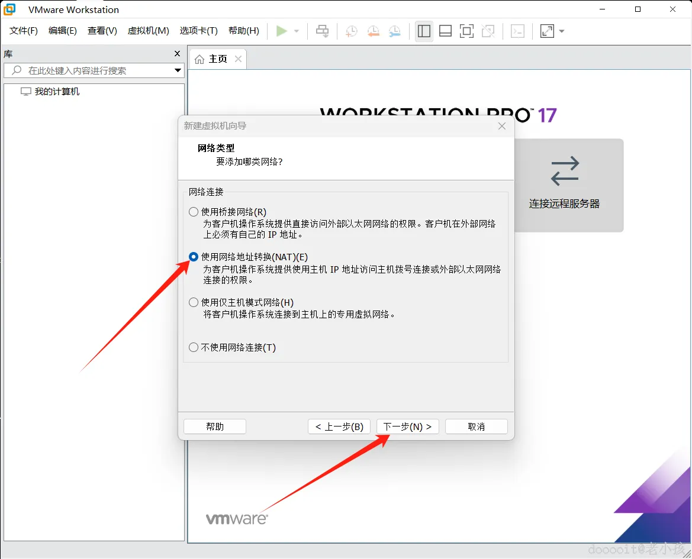Open the 选项卡(T) menu
Viewport: 692px width, 559px height.
pos(198,31)
